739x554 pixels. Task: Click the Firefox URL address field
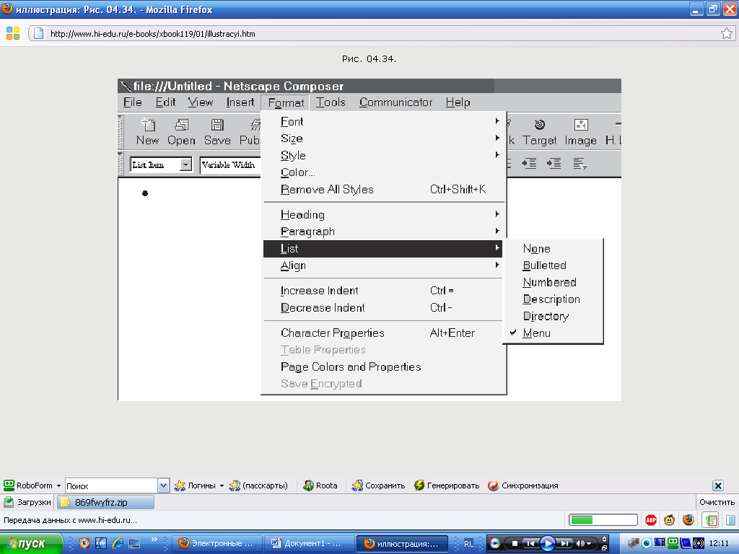(382, 33)
